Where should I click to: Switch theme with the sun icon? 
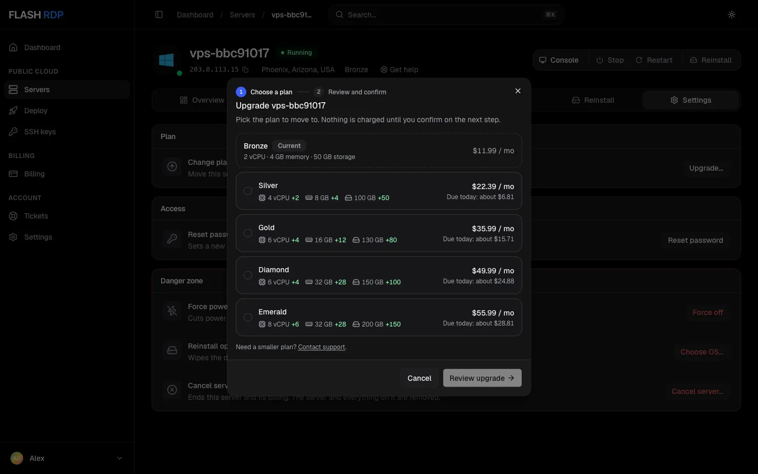732,15
